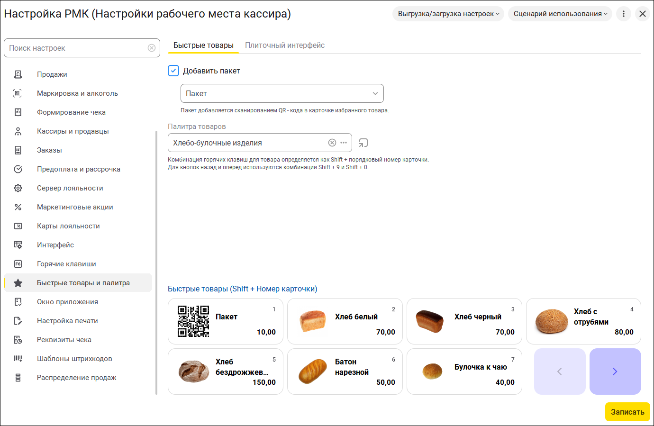Click the F6 hotkeys icon in sidebar
654x426 pixels.
[18, 264]
